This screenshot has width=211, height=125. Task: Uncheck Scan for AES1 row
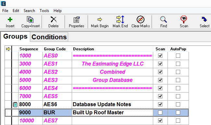tap(160, 64)
